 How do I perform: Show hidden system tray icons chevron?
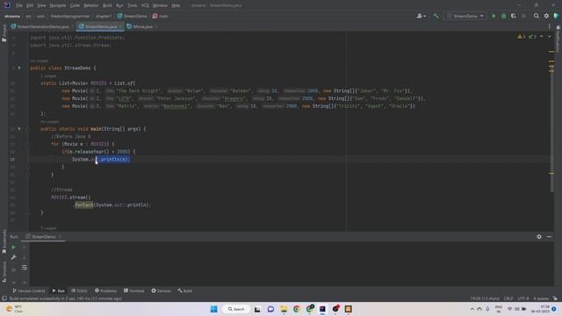click(472, 309)
